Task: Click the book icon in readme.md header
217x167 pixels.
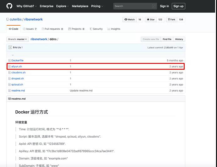Action: point(9,99)
